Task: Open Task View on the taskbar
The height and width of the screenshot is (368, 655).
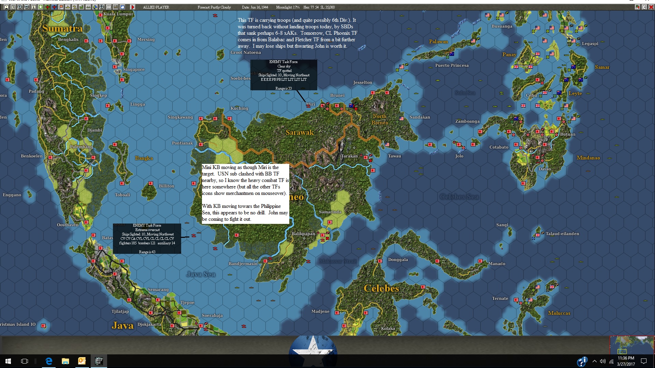Action: pos(25,361)
